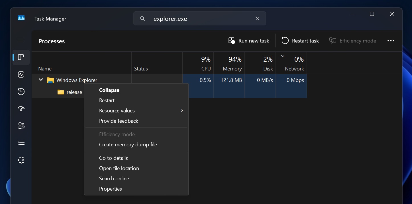Open the Network column dropdown chevron

click(283, 56)
